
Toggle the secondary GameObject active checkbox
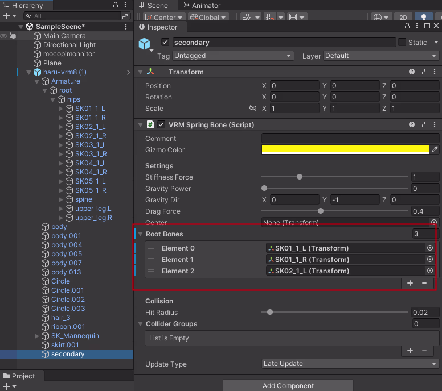point(165,42)
